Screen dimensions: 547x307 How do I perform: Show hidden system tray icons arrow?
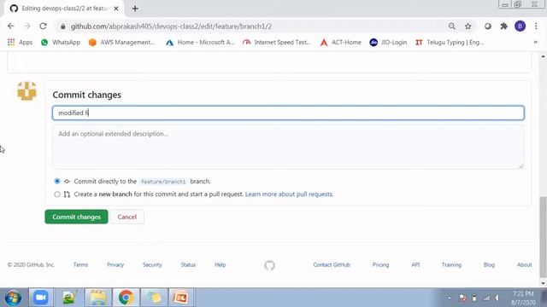(449, 298)
